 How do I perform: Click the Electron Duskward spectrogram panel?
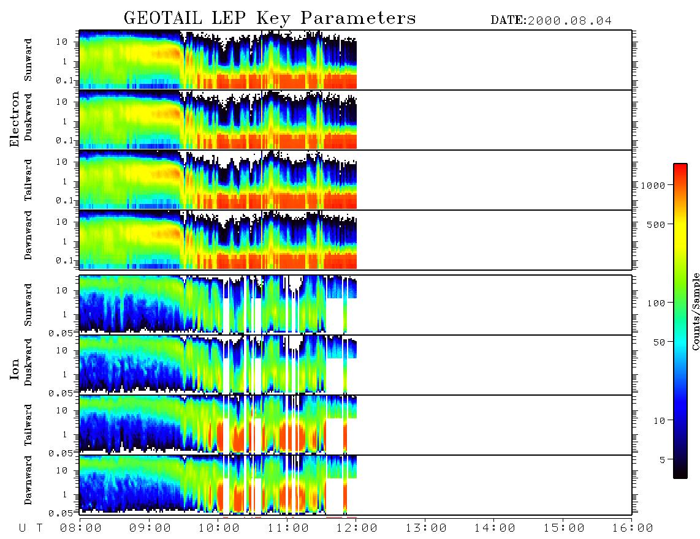[356, 119]
